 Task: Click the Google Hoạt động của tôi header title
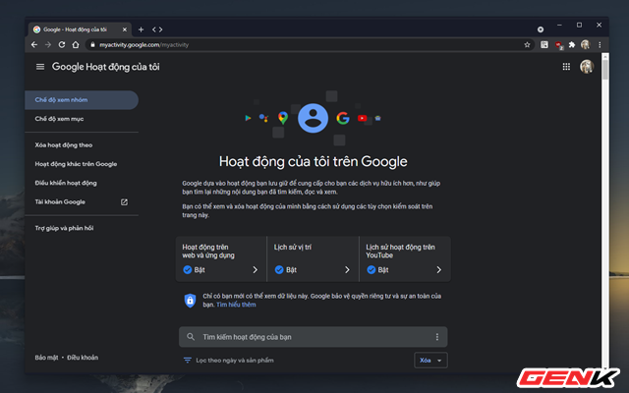coord(106,67)
